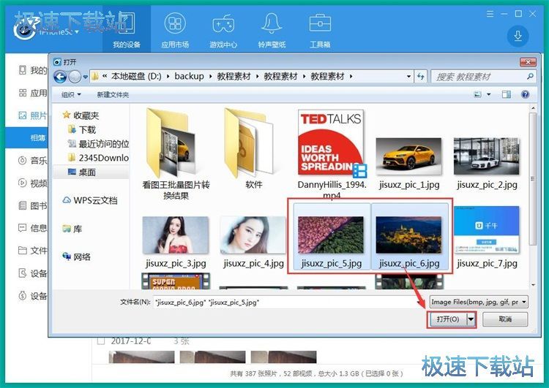Check the 2017-12 album date checkbox

point(101,341)
